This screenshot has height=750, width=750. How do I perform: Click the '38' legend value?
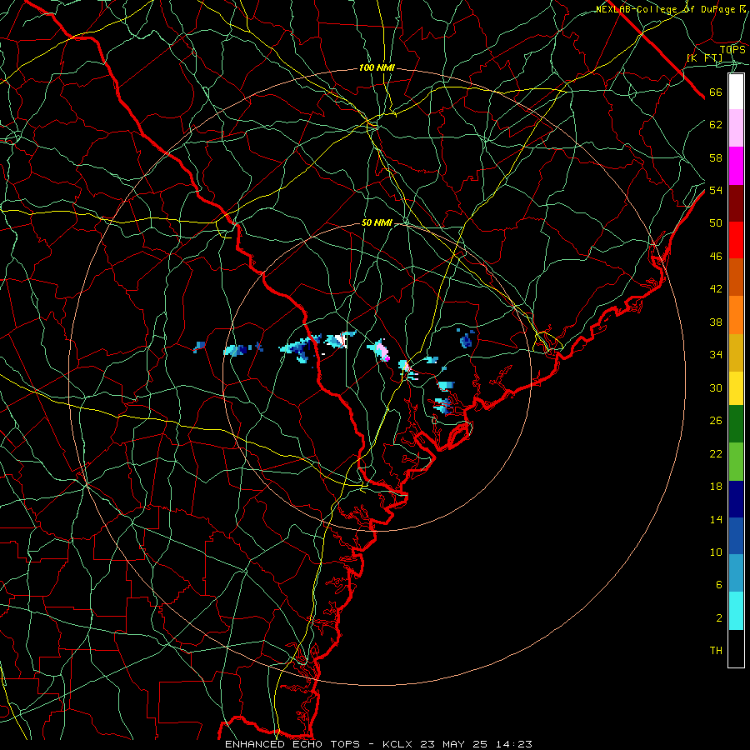pyautogui.click(x=716, y=322)
